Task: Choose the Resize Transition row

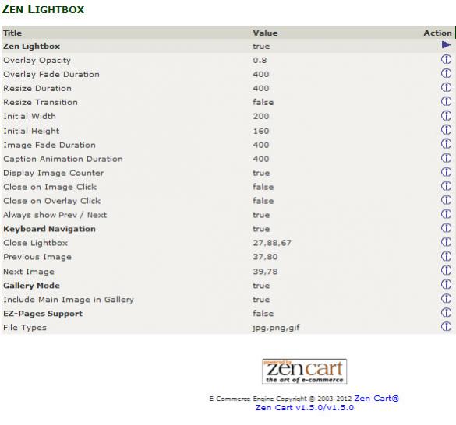Action: (228, 102)
